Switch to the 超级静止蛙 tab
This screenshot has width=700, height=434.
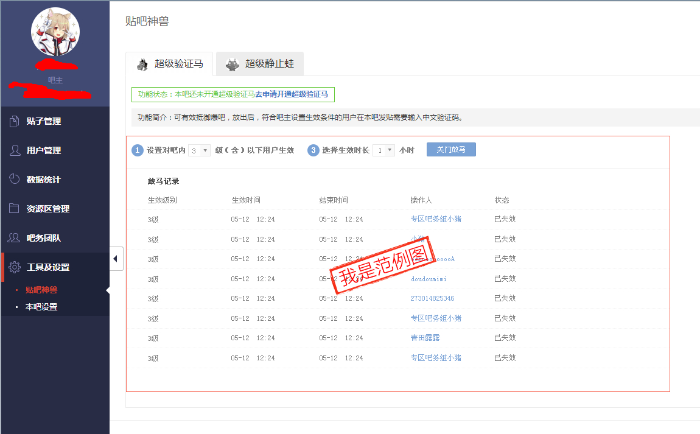260,64
